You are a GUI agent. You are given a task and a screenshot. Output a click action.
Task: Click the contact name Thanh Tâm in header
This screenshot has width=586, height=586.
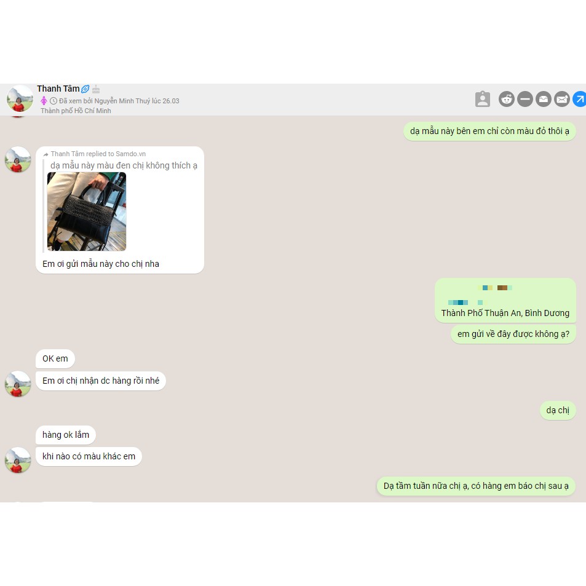click(58, 89)
